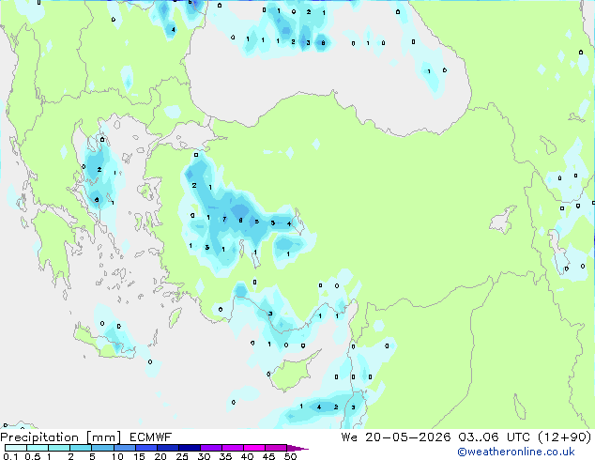
Task: Click the legend label 35
Action: click(225, 456)
